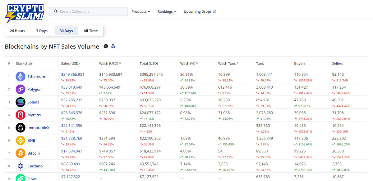Click Polygon wash txns 612,416

point(225,87)
